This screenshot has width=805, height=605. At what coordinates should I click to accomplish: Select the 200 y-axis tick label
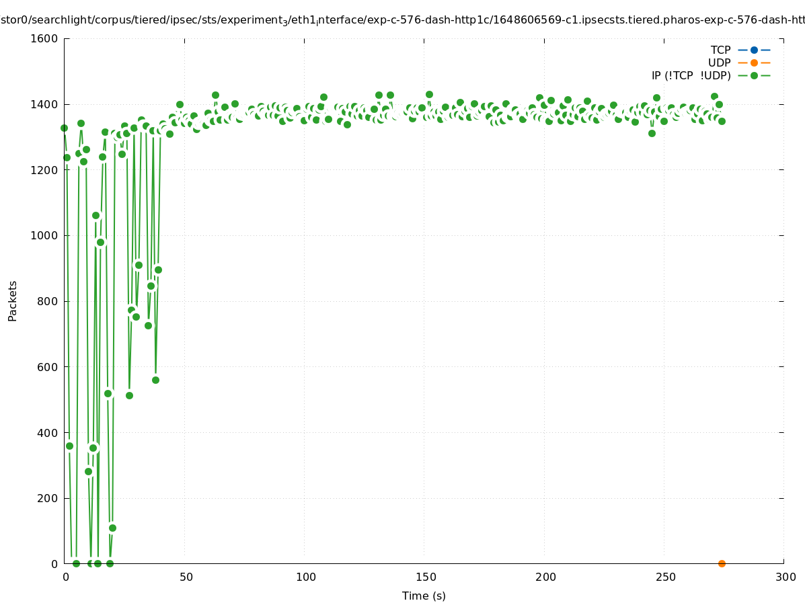pyautogui.click(x=48, y=498)
